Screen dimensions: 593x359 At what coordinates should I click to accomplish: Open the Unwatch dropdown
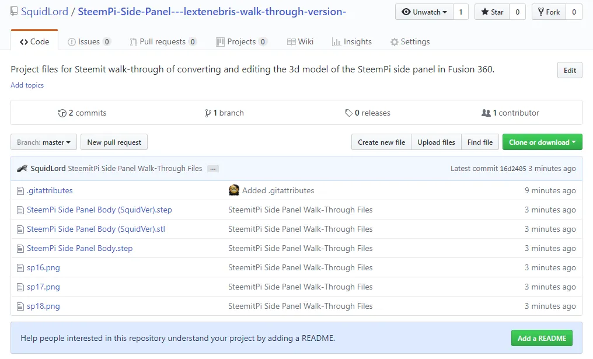[x=424, y=12]
